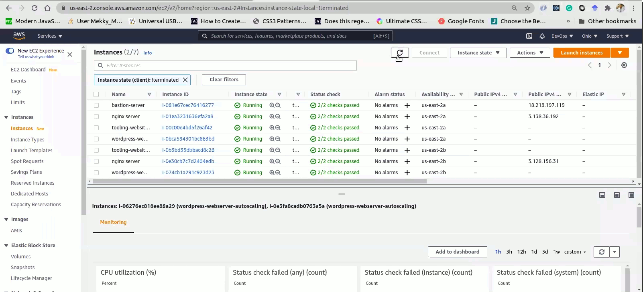Refresh the instances list
Image resolution: width=643 pixels, height=292 pixels.
[400, 52]
